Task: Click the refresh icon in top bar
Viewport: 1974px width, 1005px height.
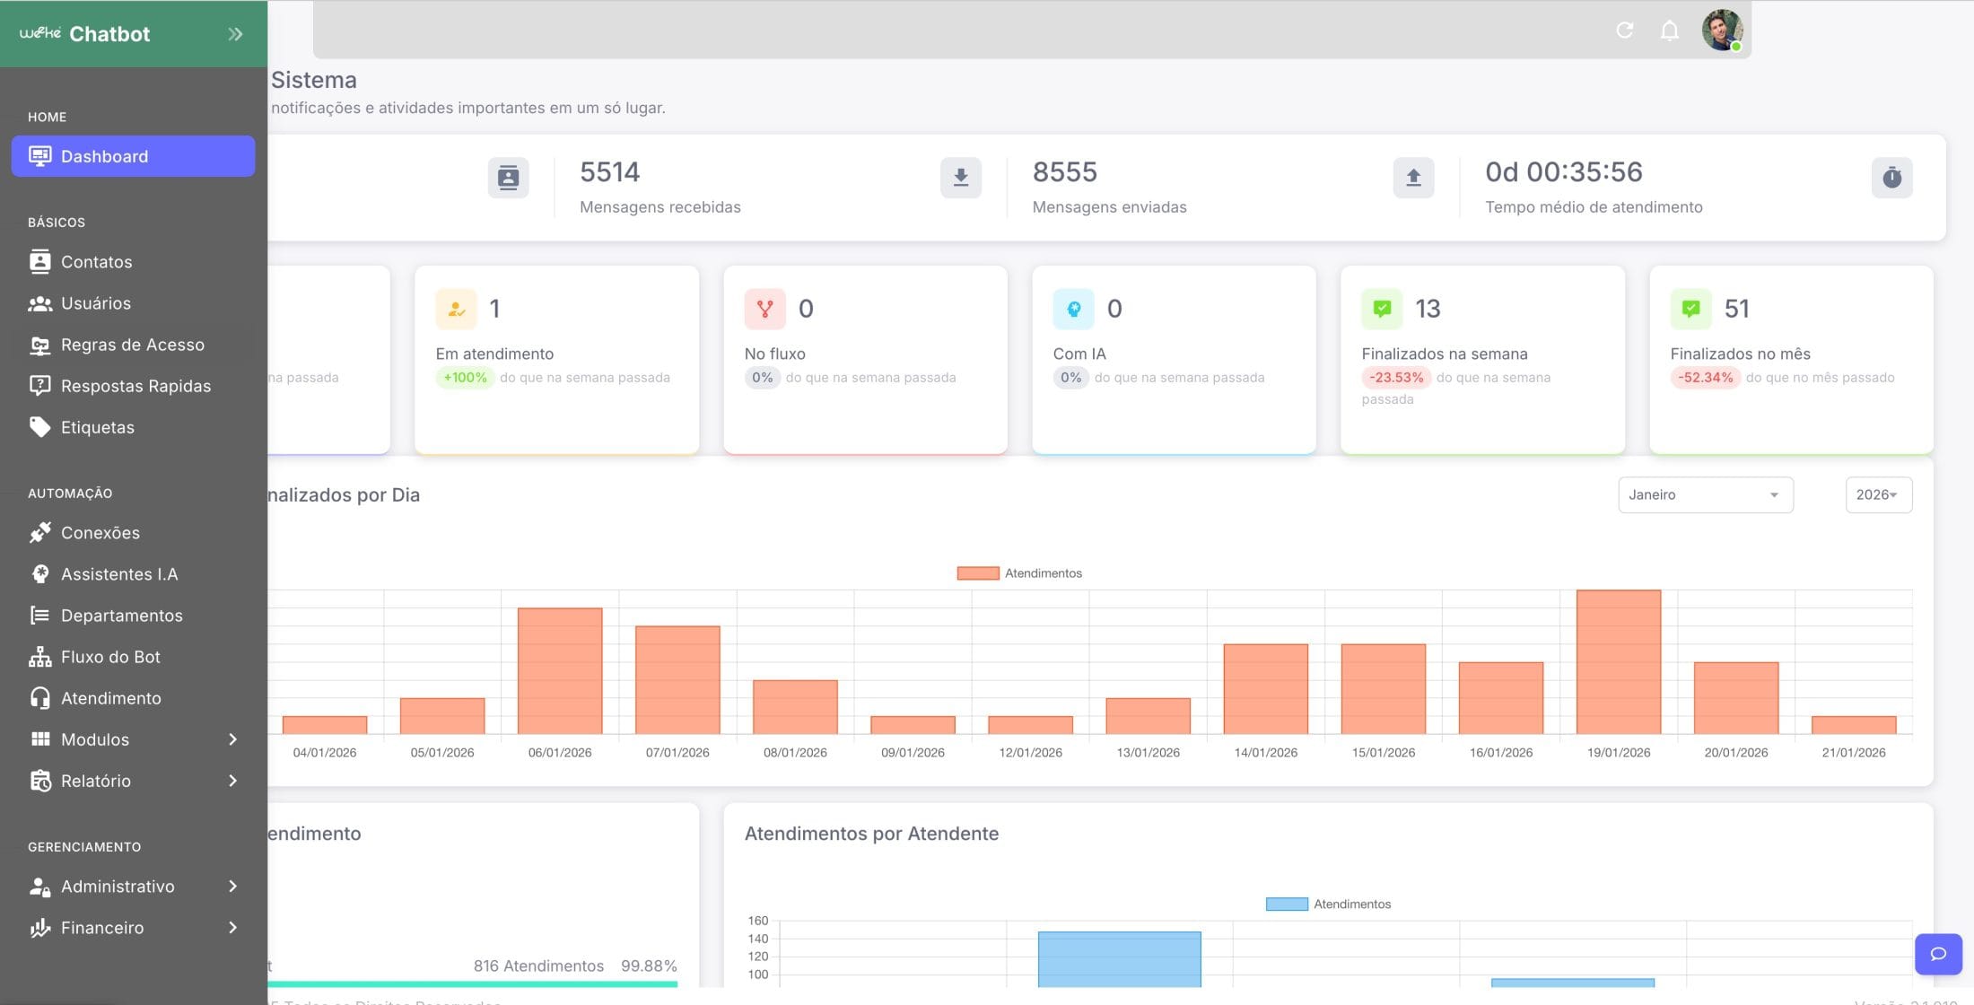Action: pyautogui.click(x=1624, y=31)
